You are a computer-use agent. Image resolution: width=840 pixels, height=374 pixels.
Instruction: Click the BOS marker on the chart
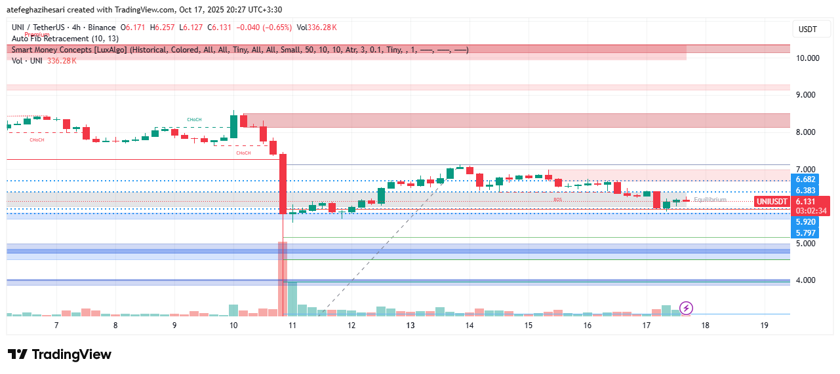coord(557,200)
